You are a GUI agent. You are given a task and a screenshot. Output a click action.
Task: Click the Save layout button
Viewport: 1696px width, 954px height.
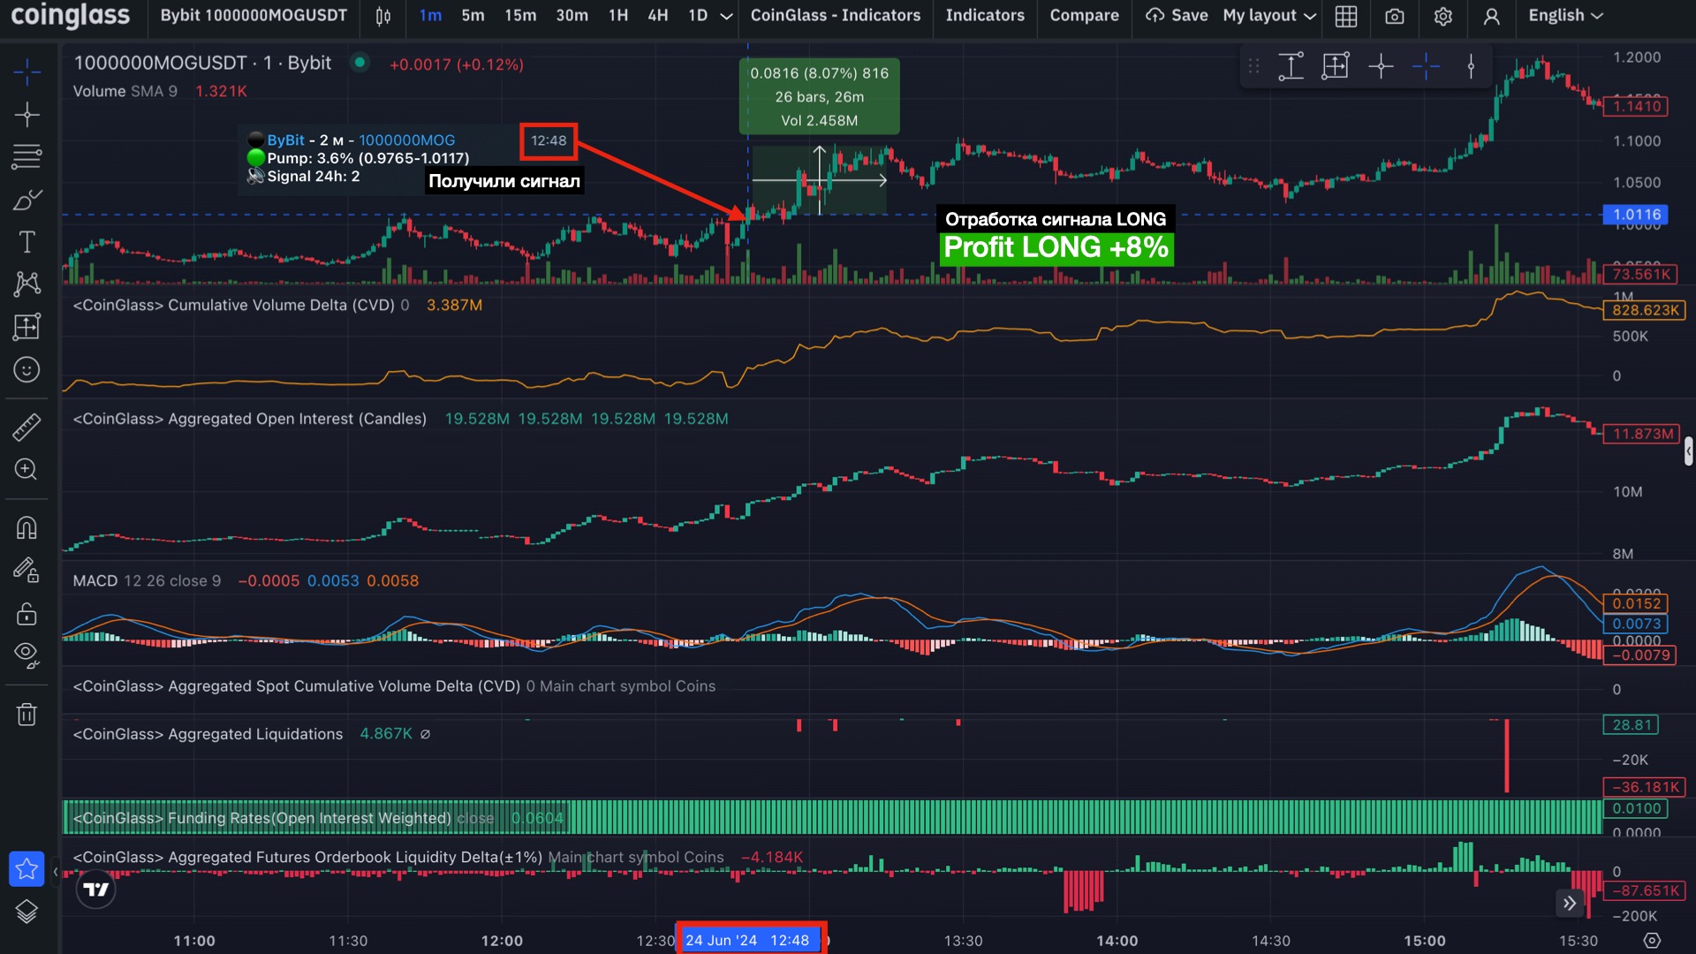pyautogui.click(x=1177, y=16)
